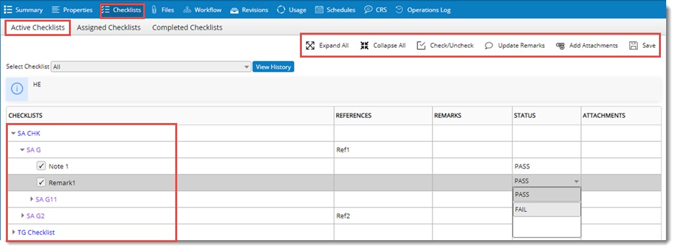Click the Add Attachments icon
The height and width of the screenshot is (250, 676).
point(560,46)
